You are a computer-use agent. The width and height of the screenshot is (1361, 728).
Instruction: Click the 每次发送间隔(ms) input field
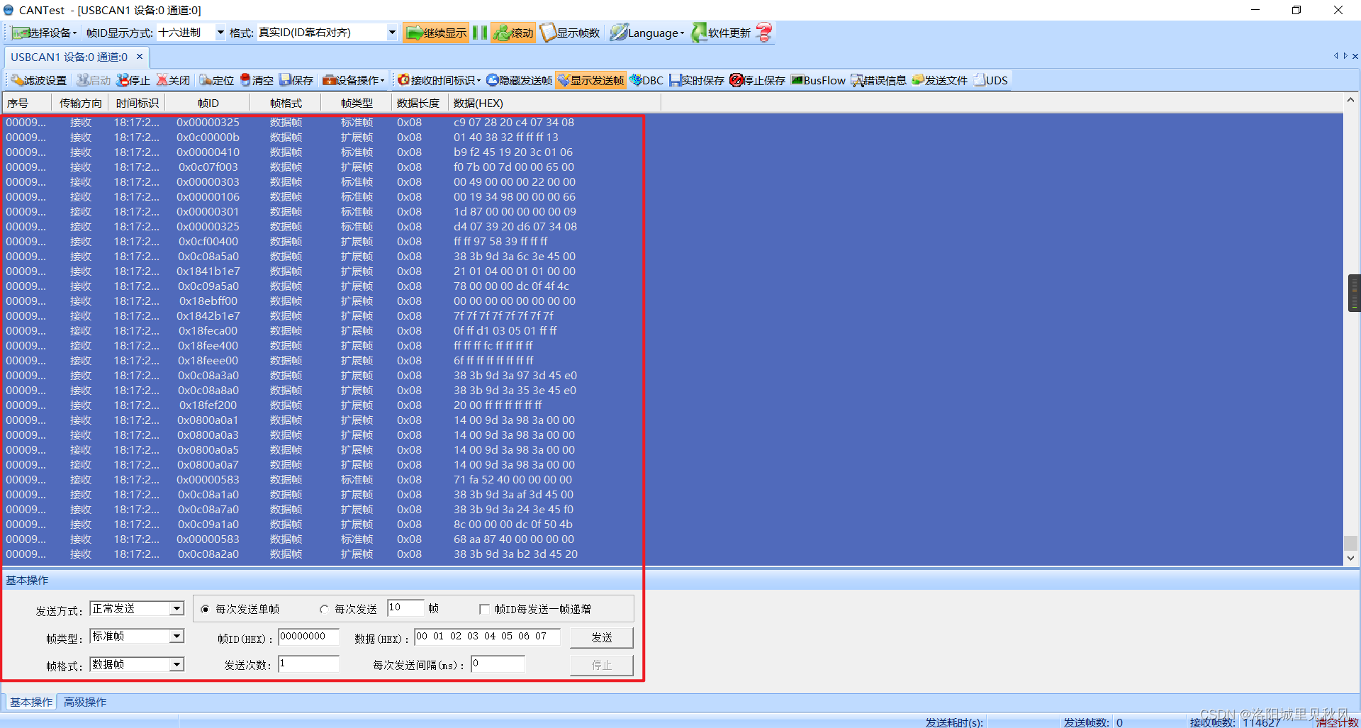point(498,664)
